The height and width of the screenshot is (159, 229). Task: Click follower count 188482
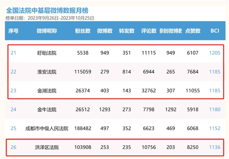coord(83,128)
